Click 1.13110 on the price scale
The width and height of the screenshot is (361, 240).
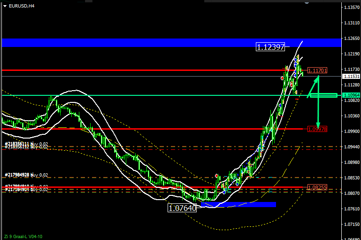tap(352, 23)
